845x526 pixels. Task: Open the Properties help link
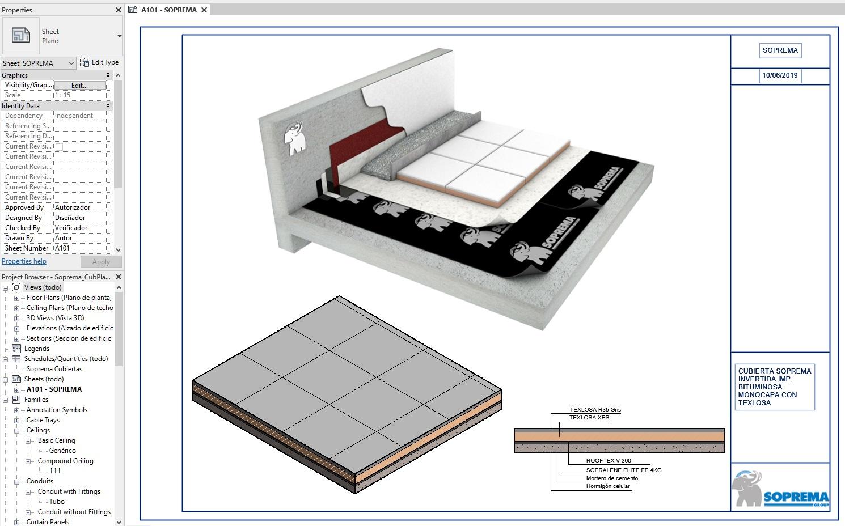[24, 261]
